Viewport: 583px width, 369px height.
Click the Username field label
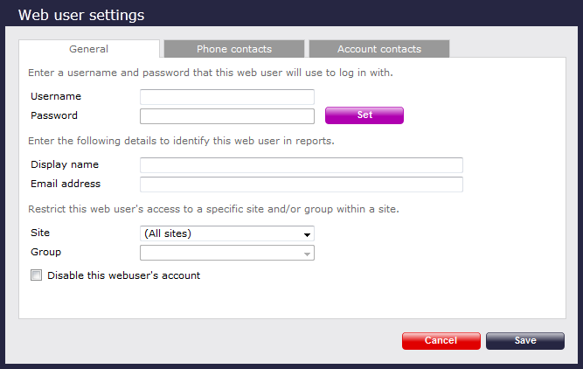pos(56,96)
